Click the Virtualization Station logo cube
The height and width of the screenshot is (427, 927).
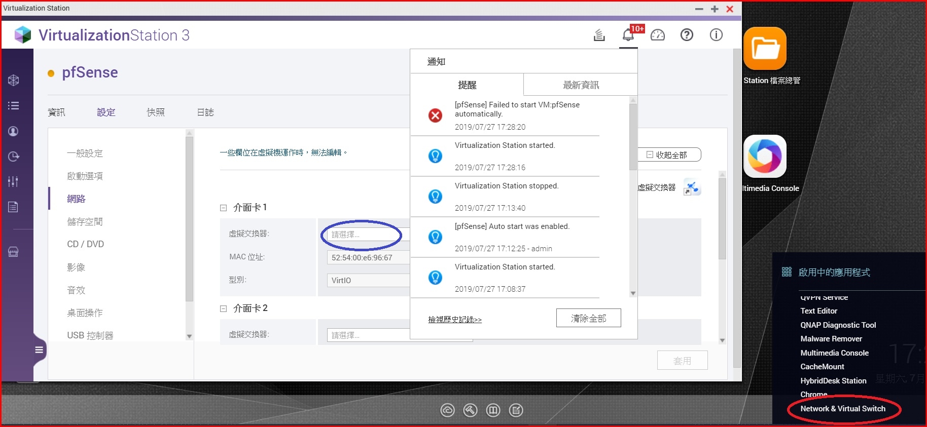point(23,35)
